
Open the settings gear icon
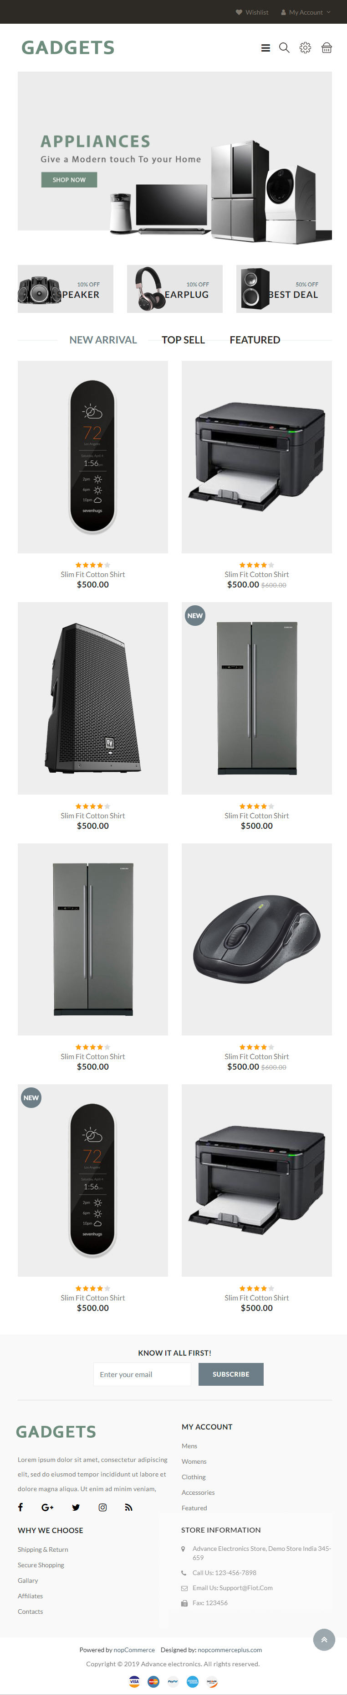[x=306, y=48]
